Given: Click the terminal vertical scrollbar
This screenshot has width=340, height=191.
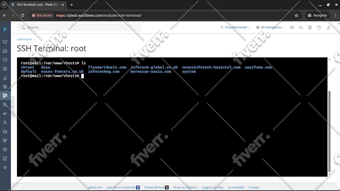Looking at the screenshot, I should tap(329, 131).
